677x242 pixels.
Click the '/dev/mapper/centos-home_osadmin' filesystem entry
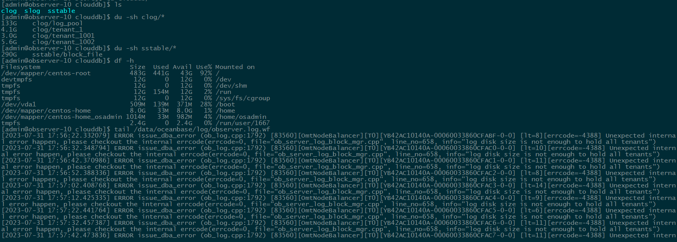tap(62, 117)
